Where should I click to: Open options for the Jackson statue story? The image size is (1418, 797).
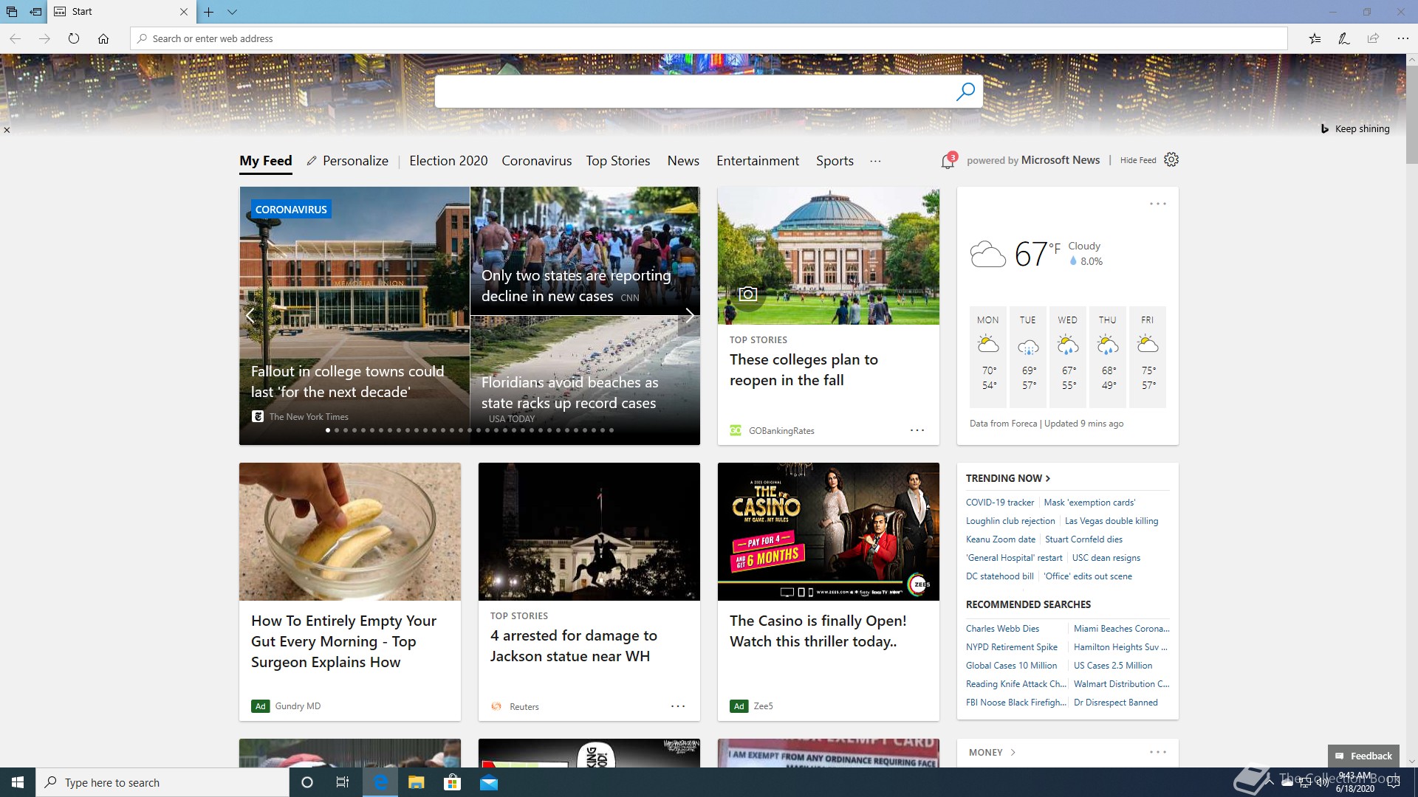(678, 706)
